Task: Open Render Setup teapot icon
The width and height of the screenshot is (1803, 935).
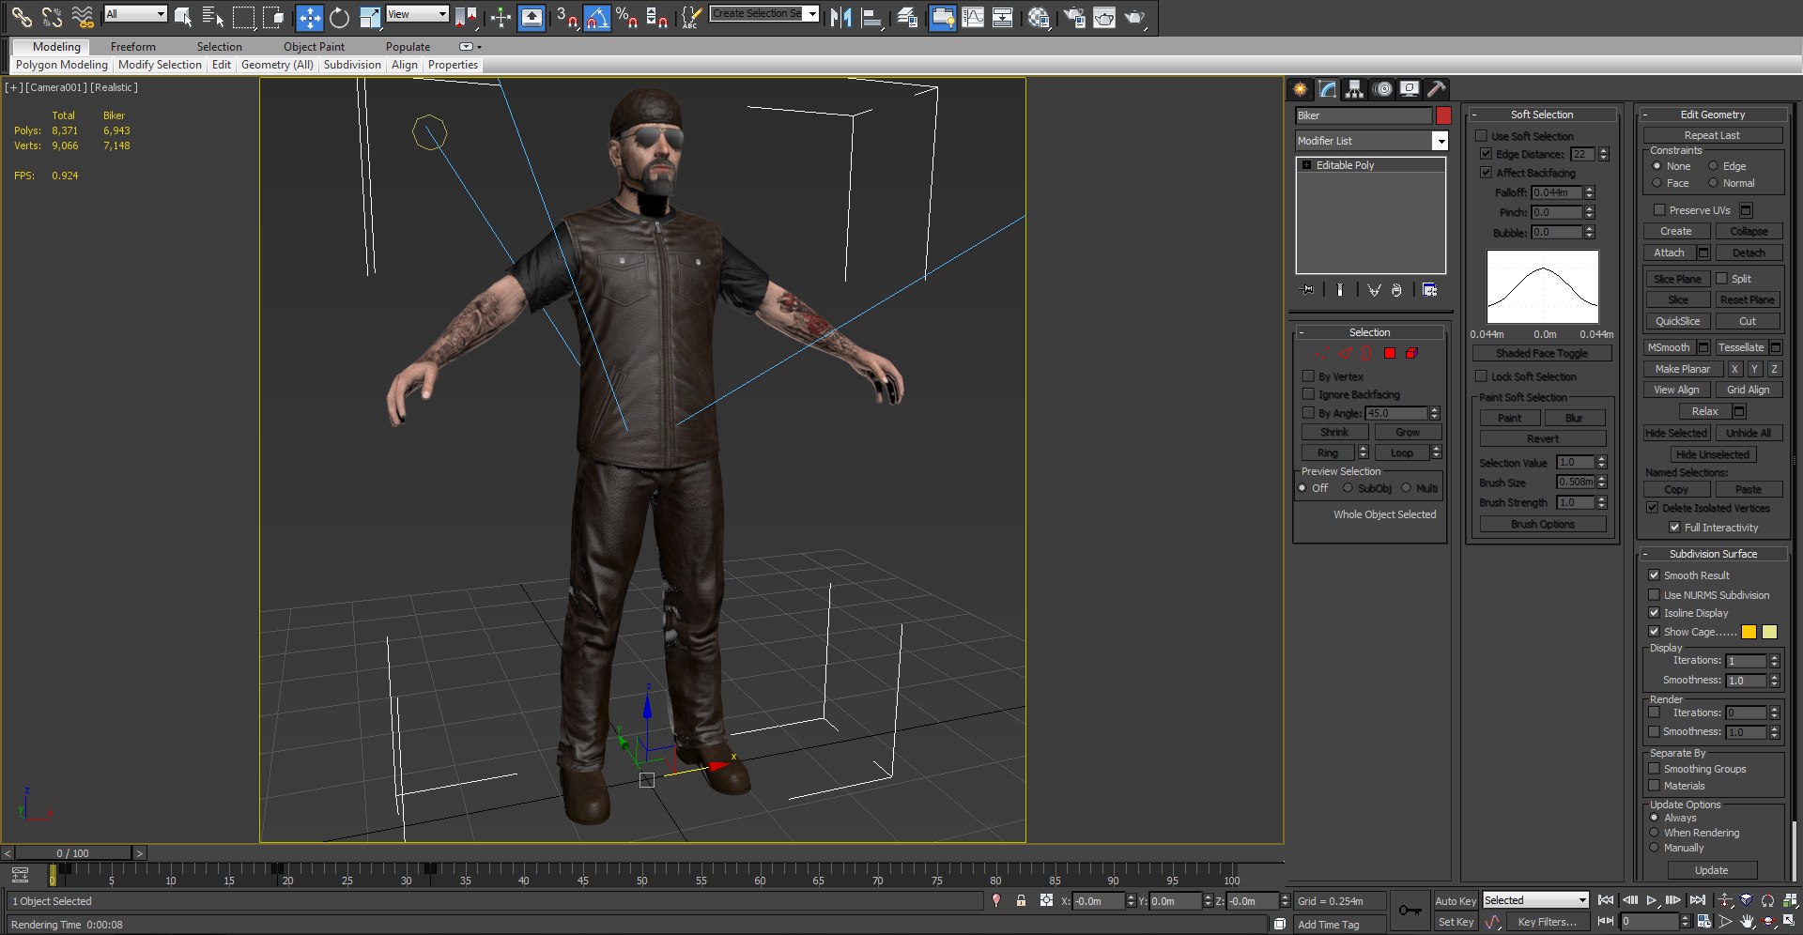Action: point(1074,16)
